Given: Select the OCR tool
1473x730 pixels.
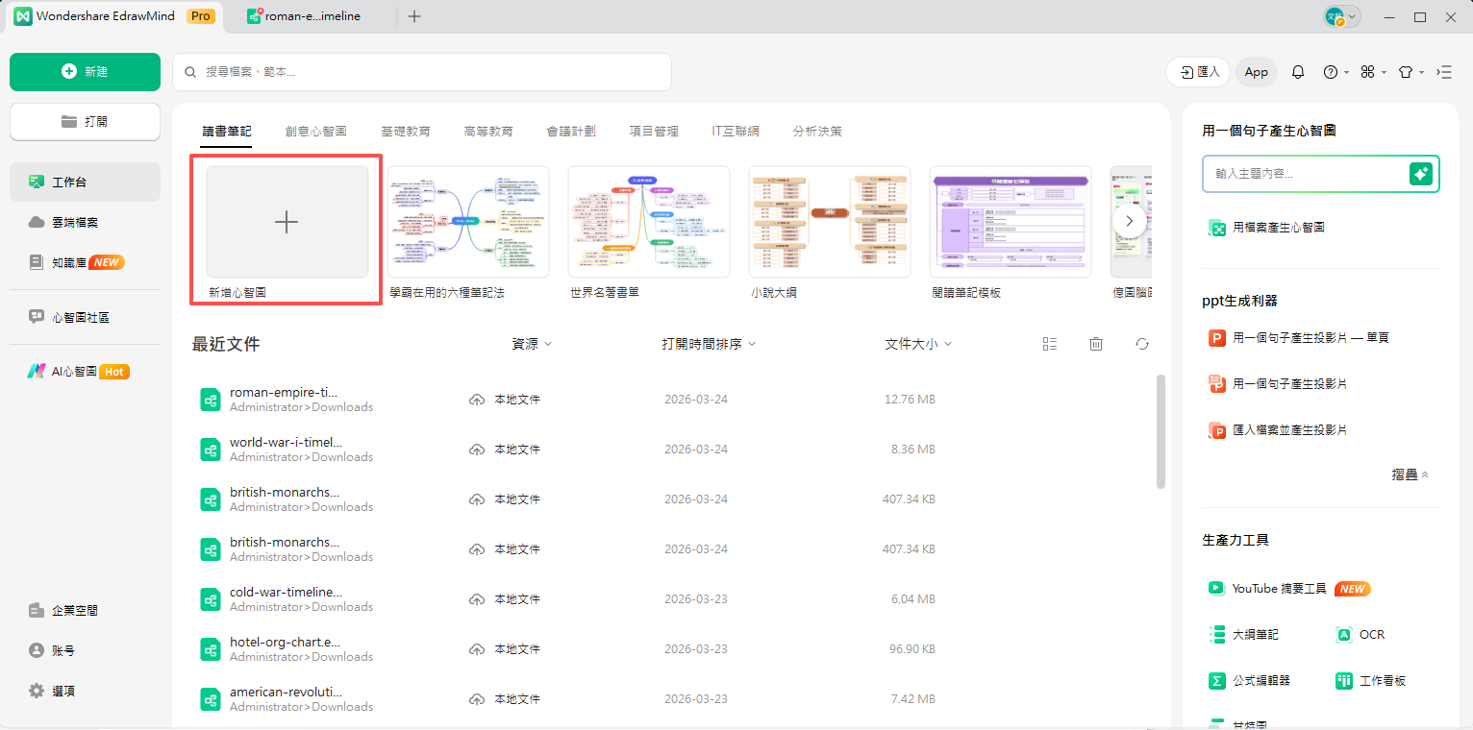Looking at the screenshot, I should click(x=1369, y=634).
